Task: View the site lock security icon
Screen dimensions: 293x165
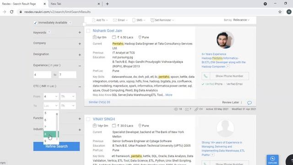Action: (21, 12)
